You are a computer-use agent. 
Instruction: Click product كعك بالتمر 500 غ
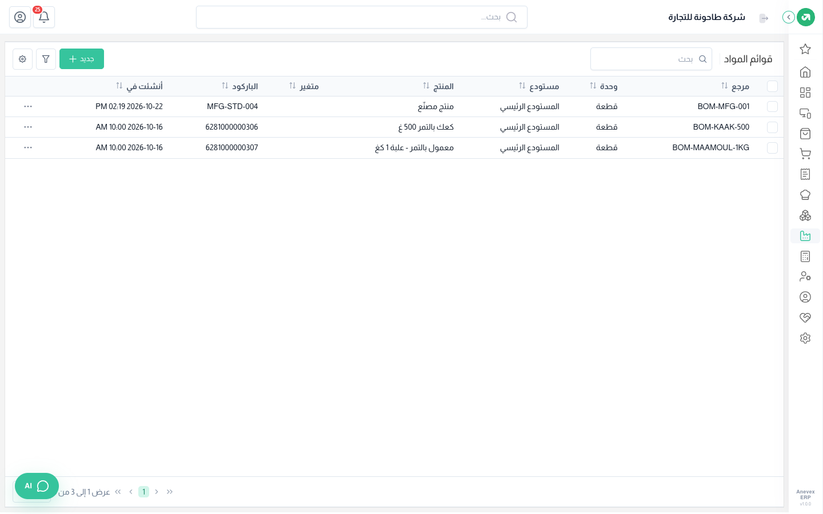(426, 127)
